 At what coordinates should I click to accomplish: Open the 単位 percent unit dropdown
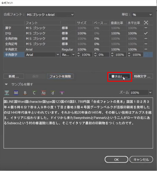[142, 15]
